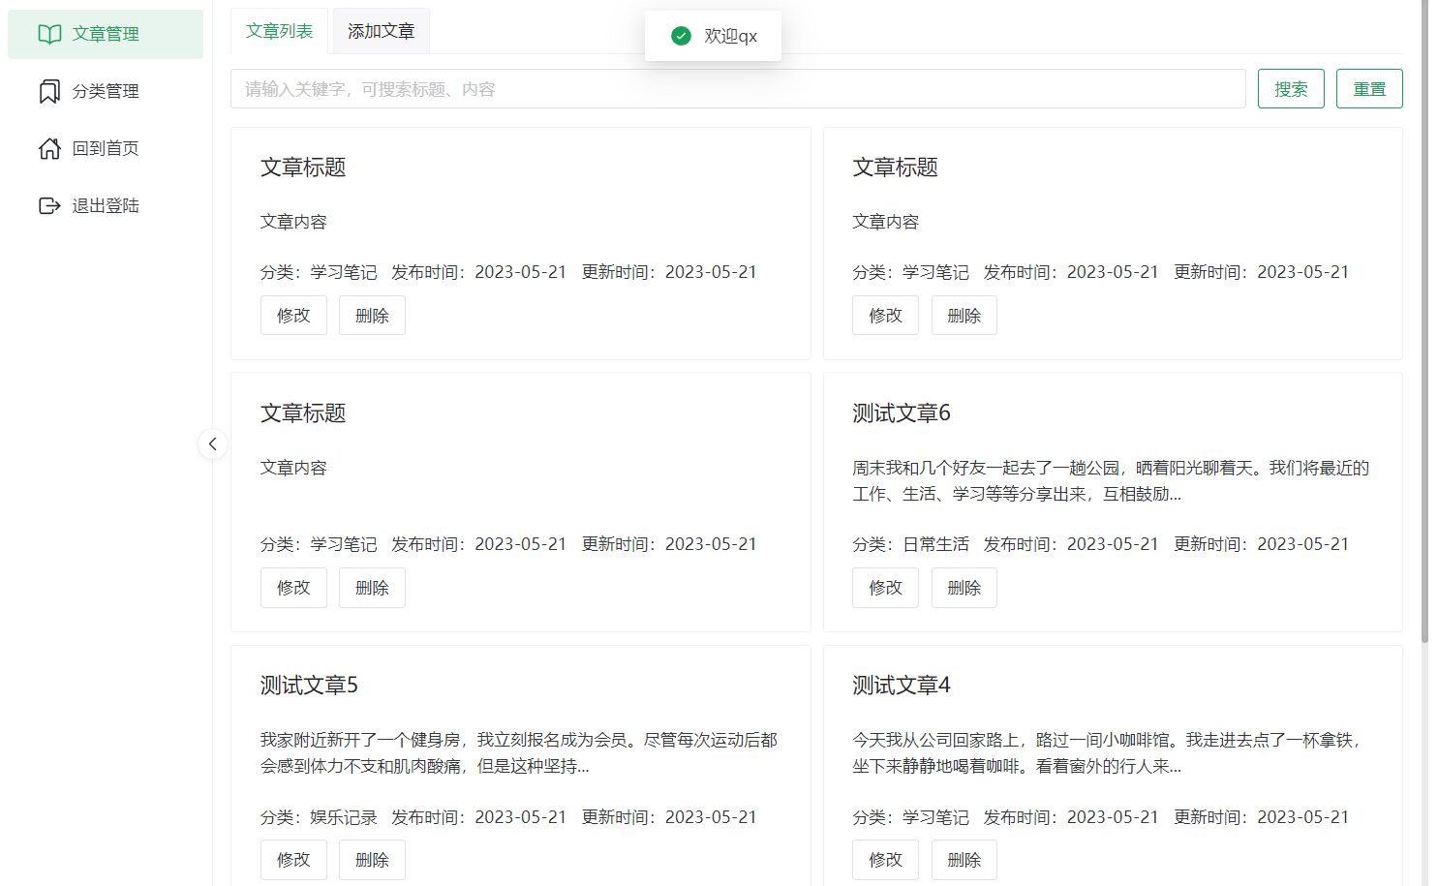Select the 文章列表 tab
1438x886 pixels.
[279, 30]
